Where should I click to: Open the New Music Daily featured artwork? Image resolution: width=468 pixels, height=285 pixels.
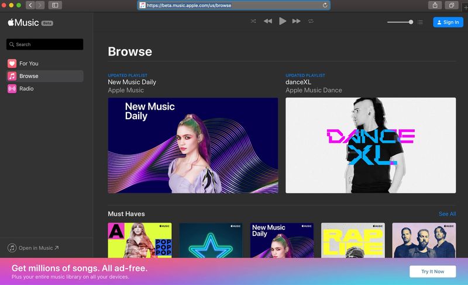[193, 145]
